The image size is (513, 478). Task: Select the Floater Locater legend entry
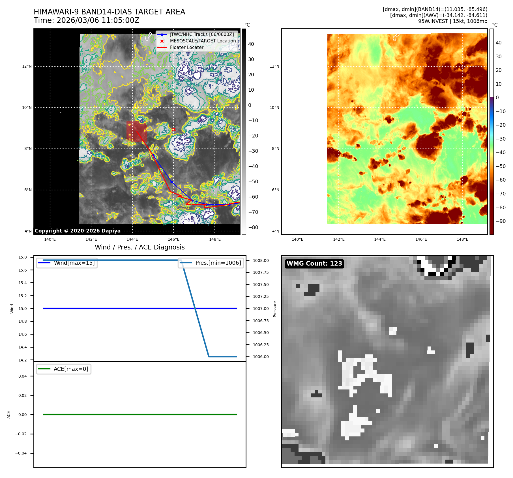click(186, 48)
